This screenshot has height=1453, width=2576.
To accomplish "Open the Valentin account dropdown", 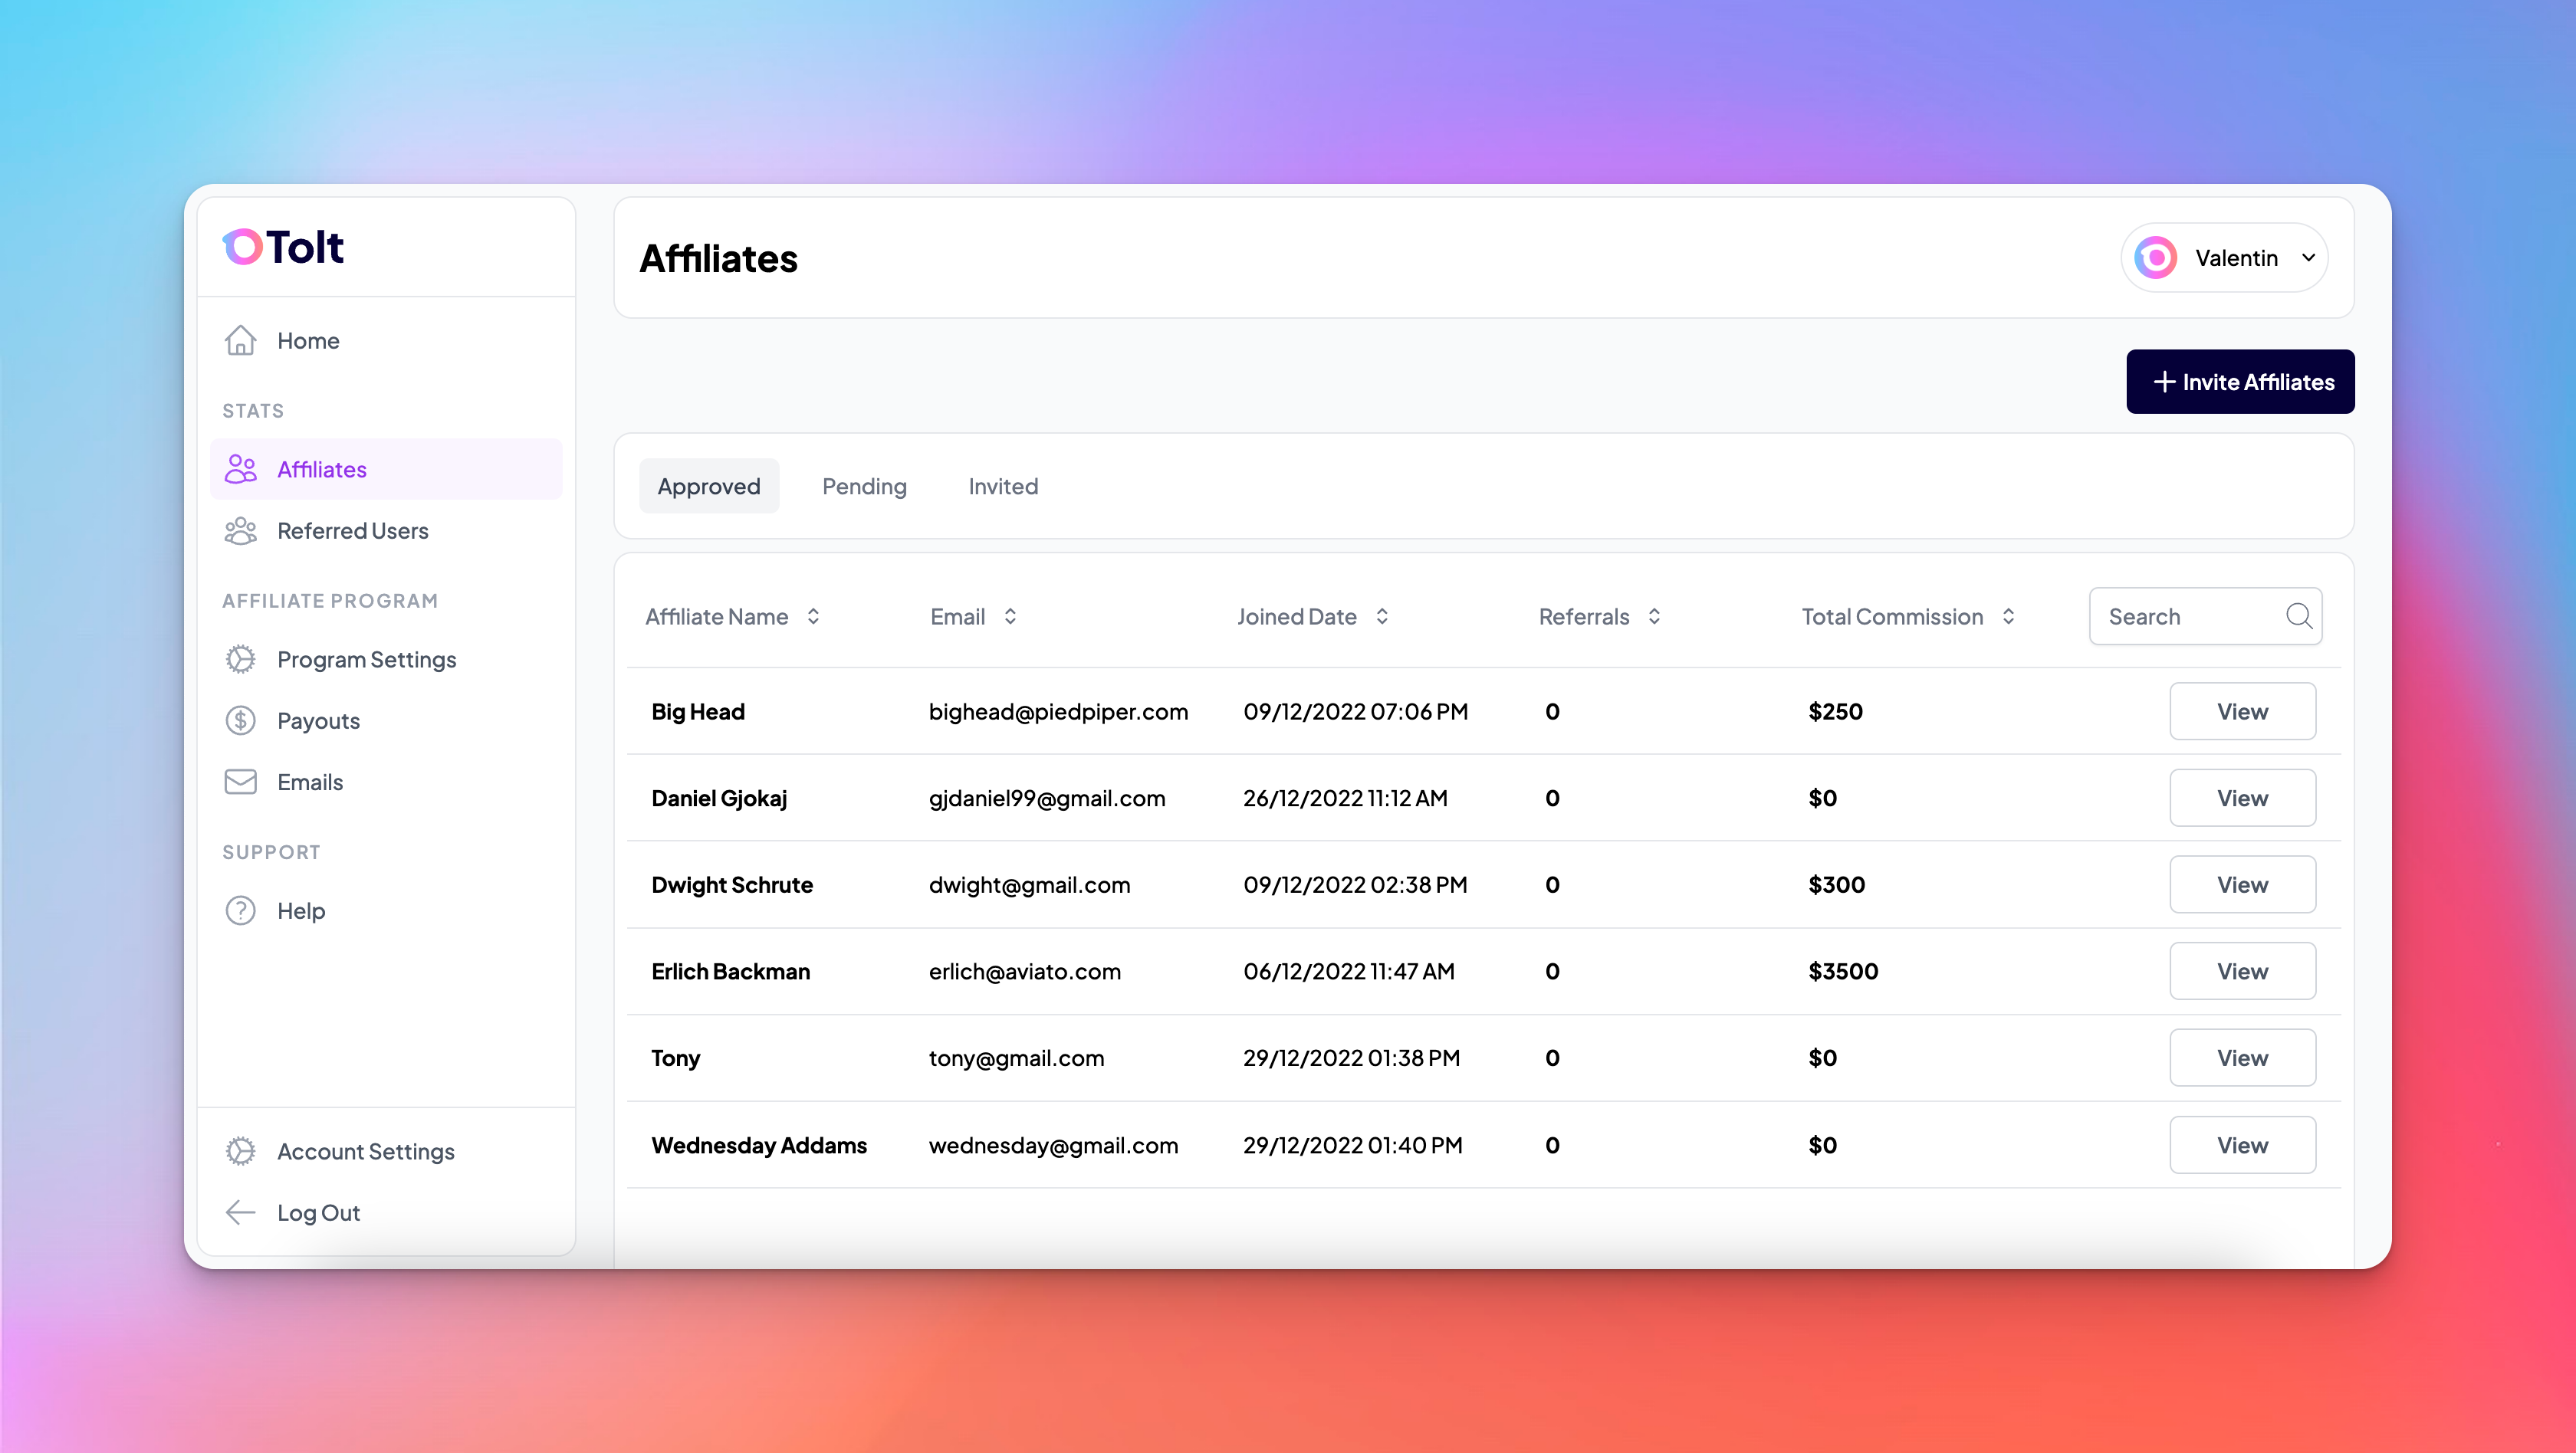I will 2224,257.
